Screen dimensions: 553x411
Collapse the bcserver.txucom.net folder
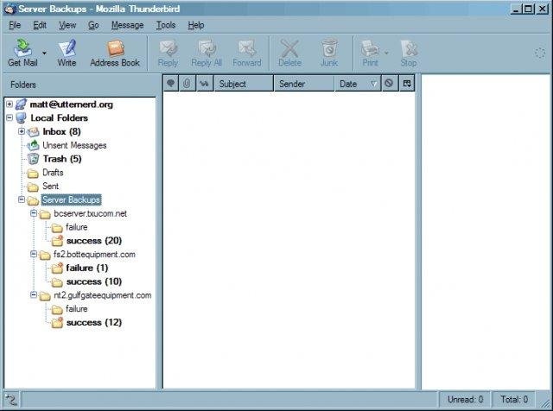pos(34,213)
